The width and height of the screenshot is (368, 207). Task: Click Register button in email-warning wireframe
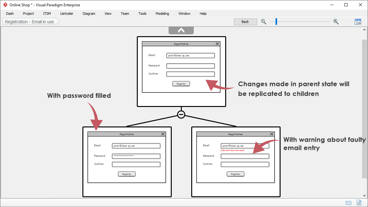point(235,174)
